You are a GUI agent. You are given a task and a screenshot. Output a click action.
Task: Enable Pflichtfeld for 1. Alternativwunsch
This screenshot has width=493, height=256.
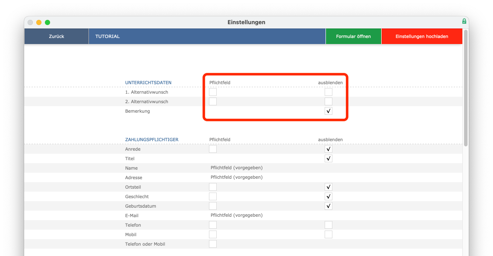[213, 92]
